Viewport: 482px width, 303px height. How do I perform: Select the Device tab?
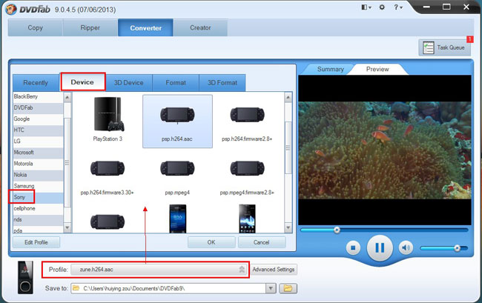pos(82,82)
